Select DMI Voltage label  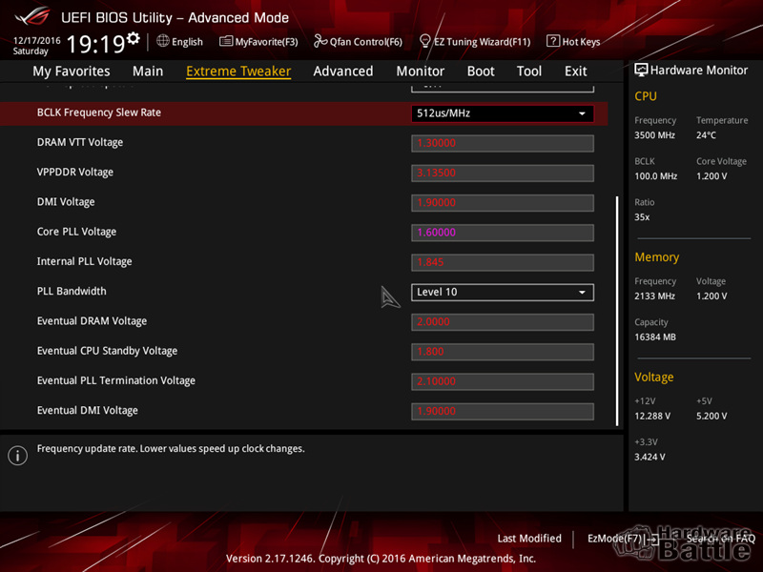click(x=66, y=202)
